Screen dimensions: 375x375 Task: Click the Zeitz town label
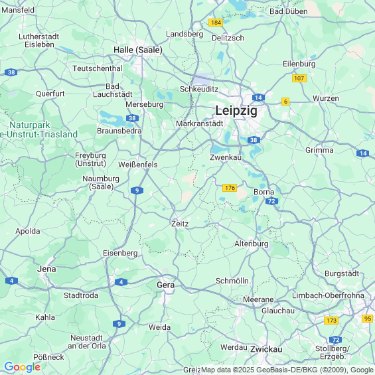coord(180,224)
